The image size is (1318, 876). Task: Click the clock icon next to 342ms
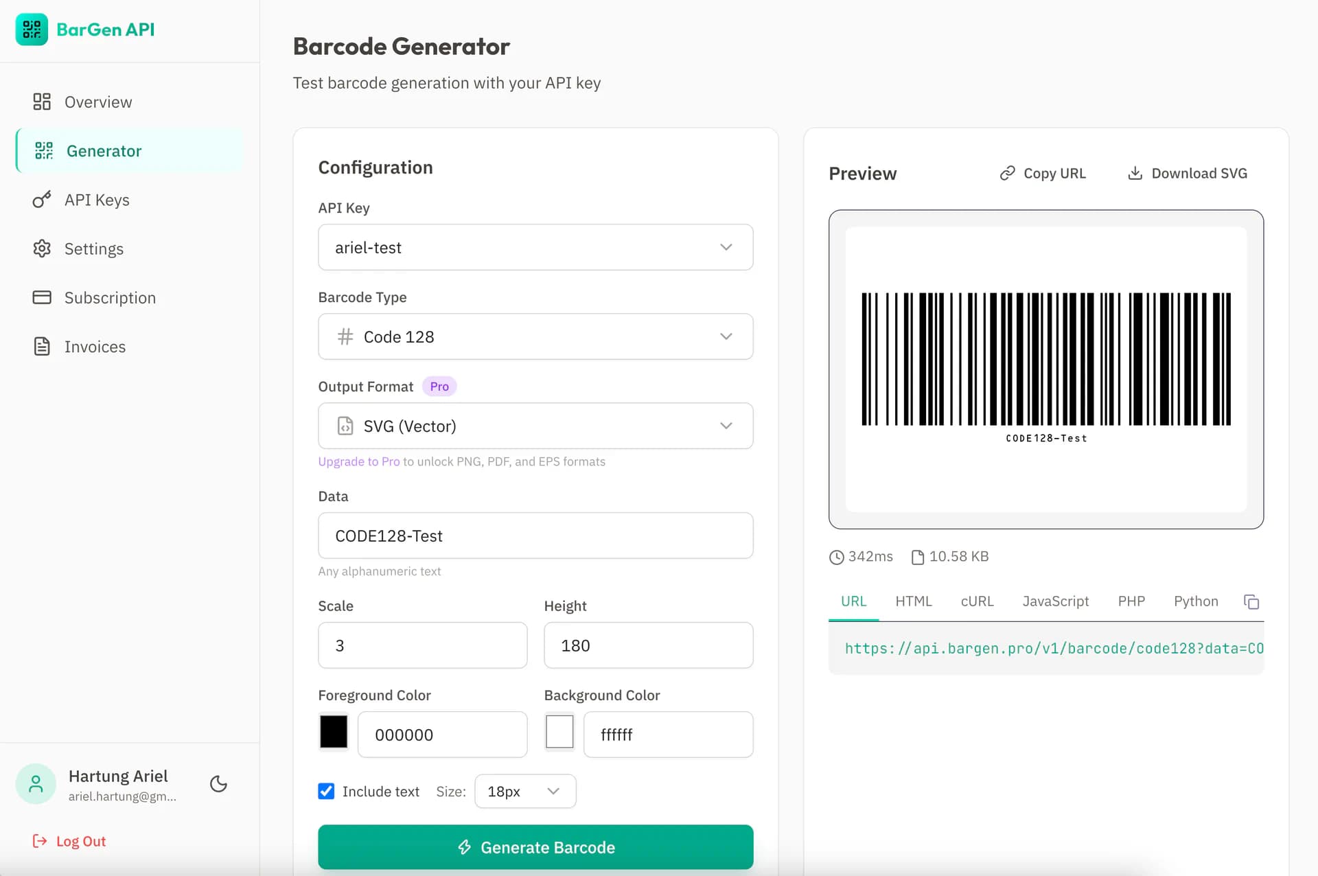(x=836, y=557)
